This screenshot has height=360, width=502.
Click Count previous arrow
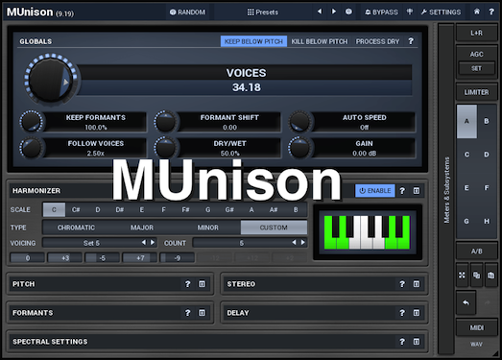click(294, 243)
